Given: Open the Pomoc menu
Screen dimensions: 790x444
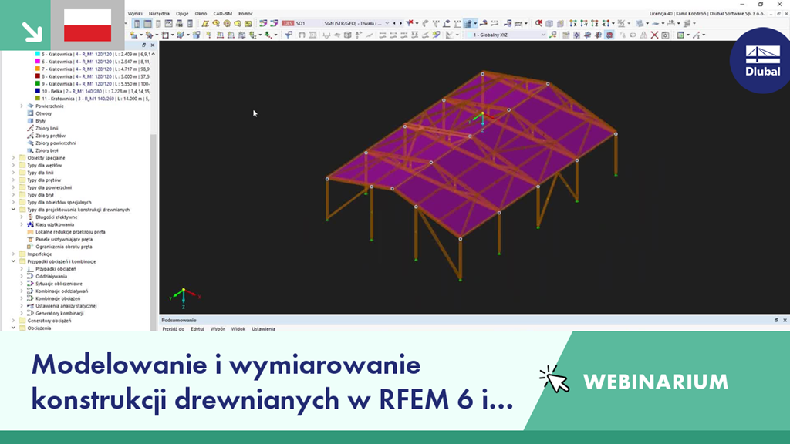Looking at the screenshot, I should coord(245,14).
